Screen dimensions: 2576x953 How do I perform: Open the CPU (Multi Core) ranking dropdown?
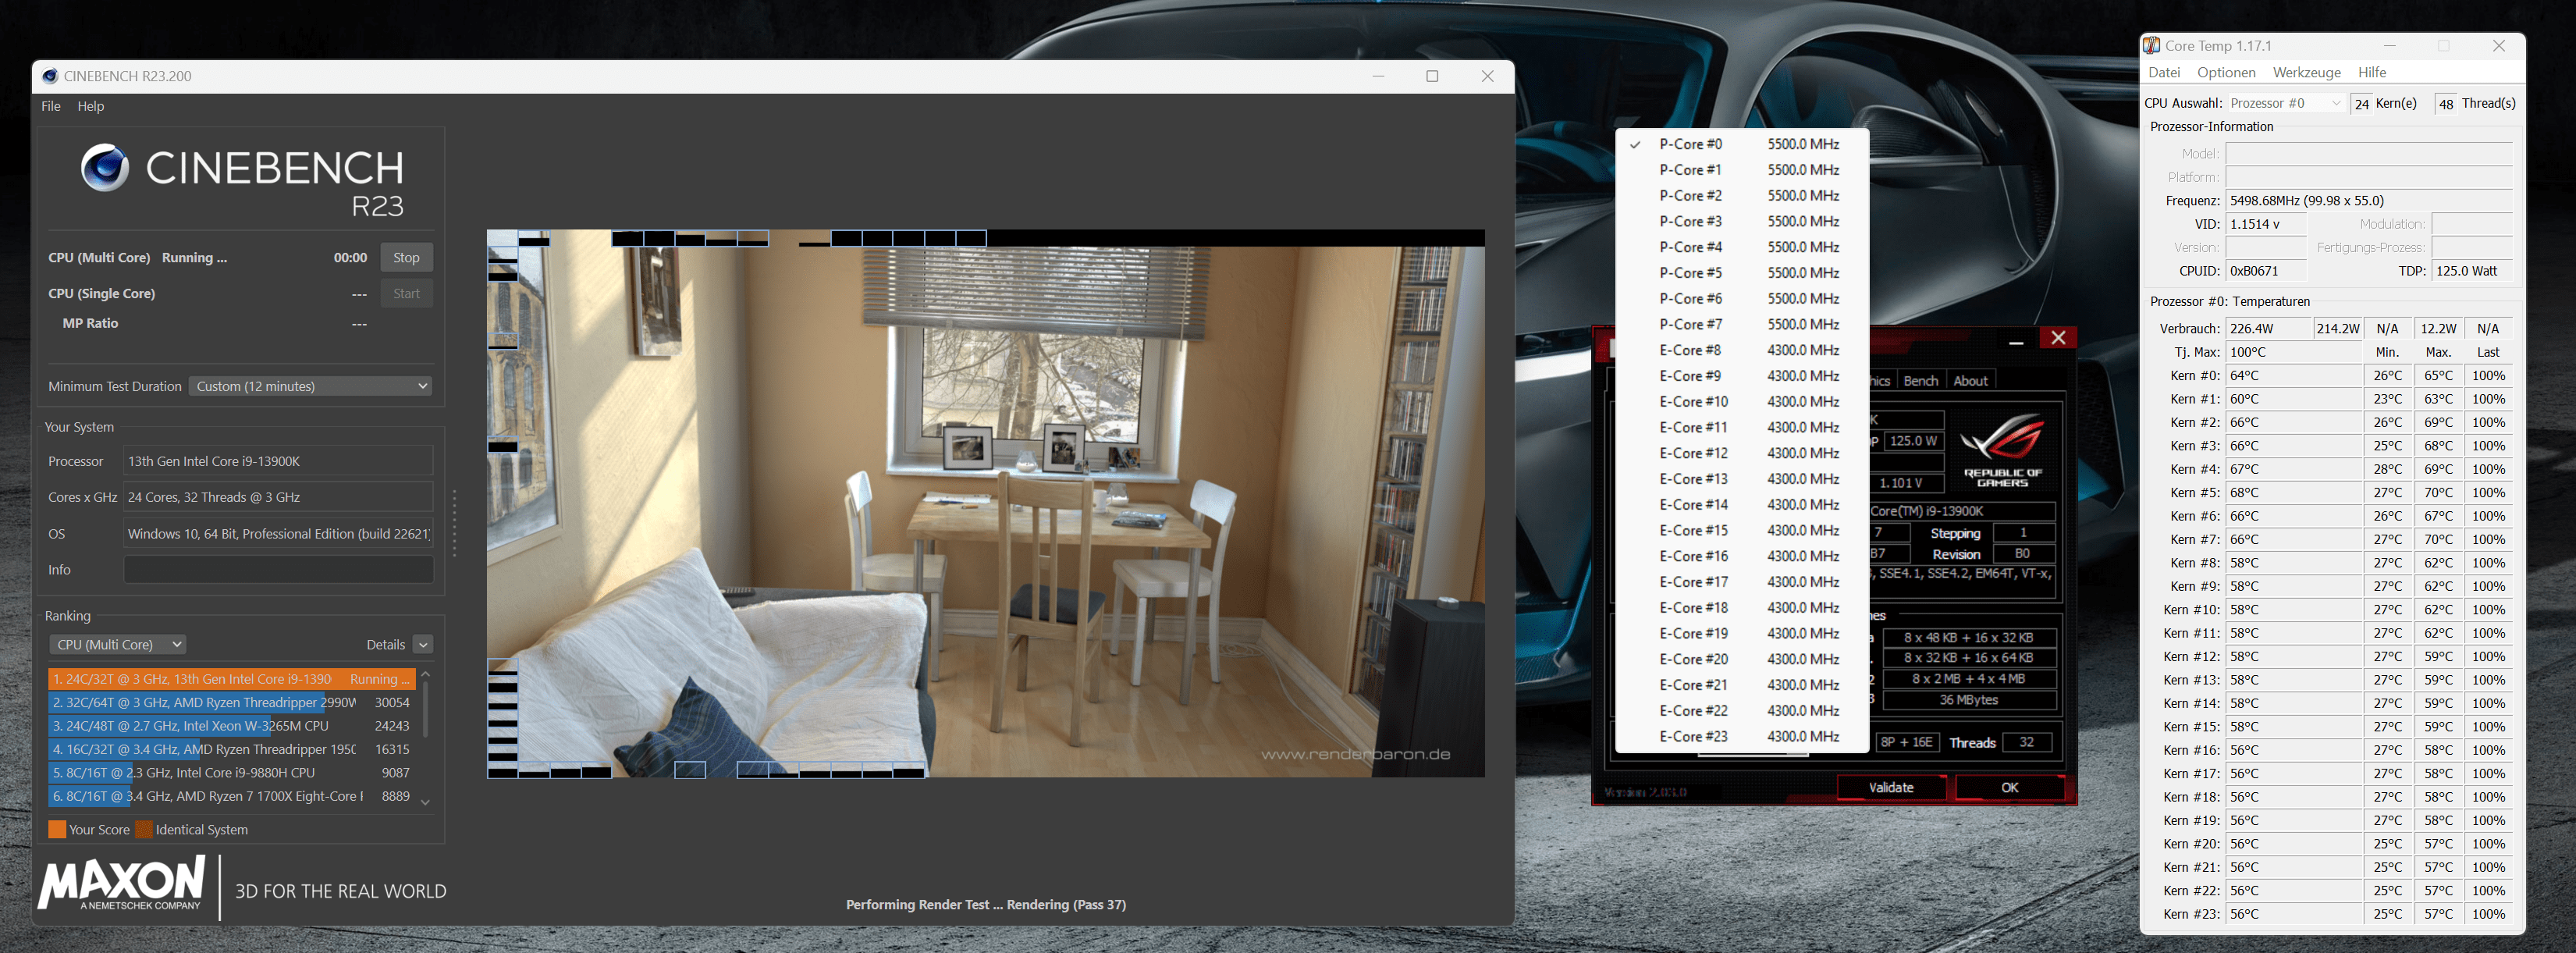[x=117, y=645]
